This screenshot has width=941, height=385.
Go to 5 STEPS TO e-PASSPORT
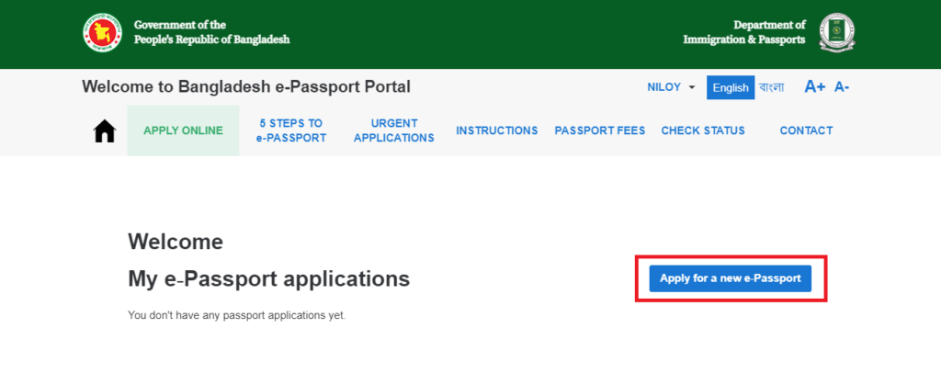(x=290, y=130)
